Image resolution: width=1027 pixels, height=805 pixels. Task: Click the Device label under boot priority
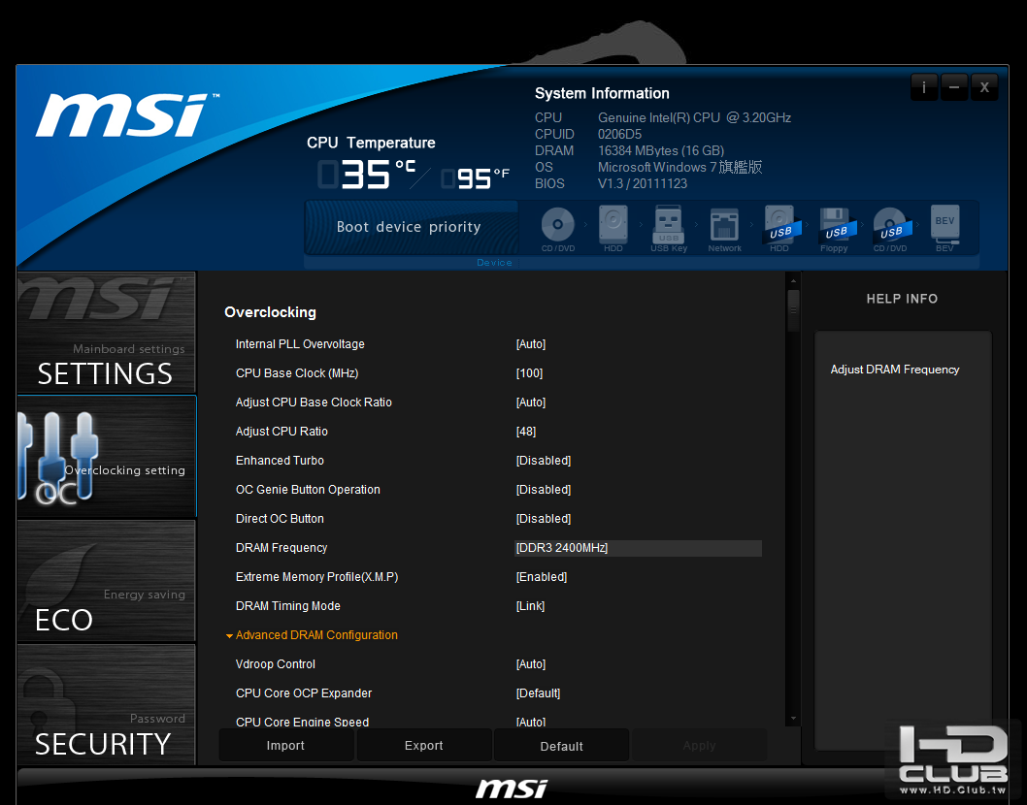tap(494, 263)
